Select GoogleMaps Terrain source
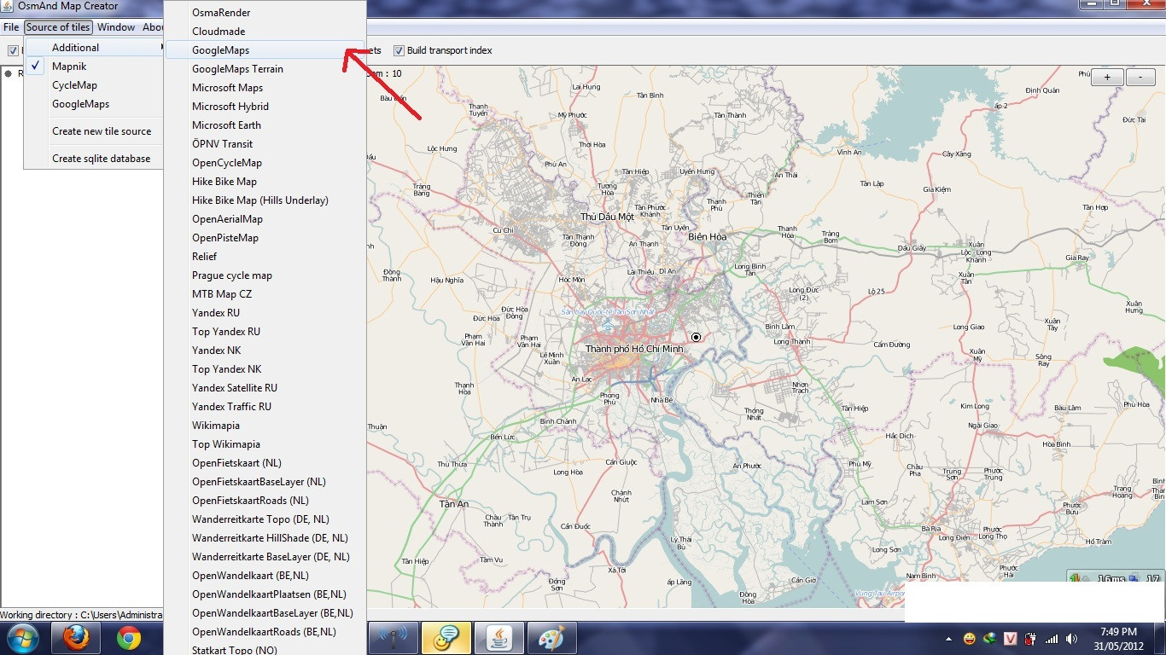1166x655 pixels. click(265, 69)
